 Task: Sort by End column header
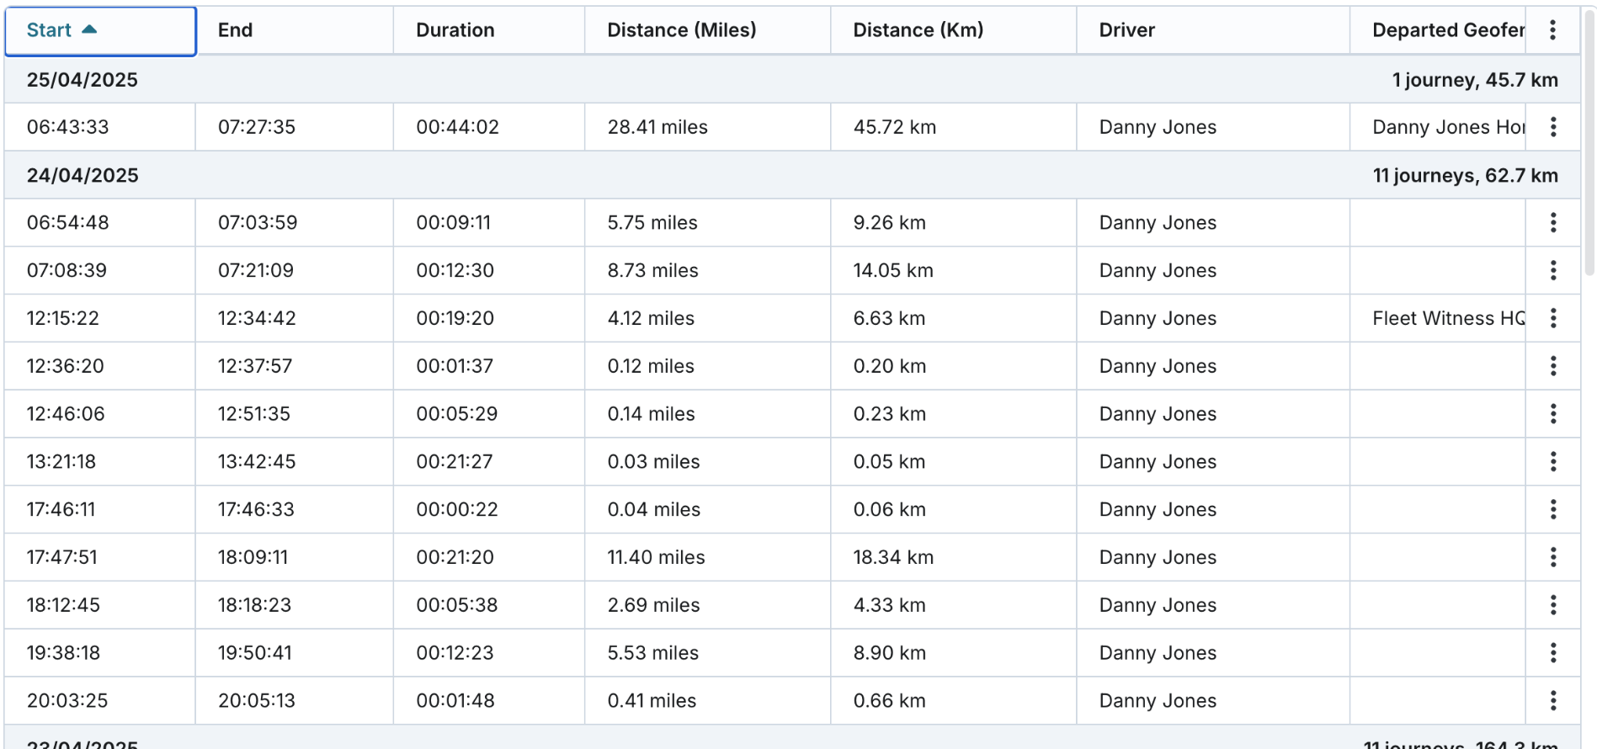click(x=235, y=30)
